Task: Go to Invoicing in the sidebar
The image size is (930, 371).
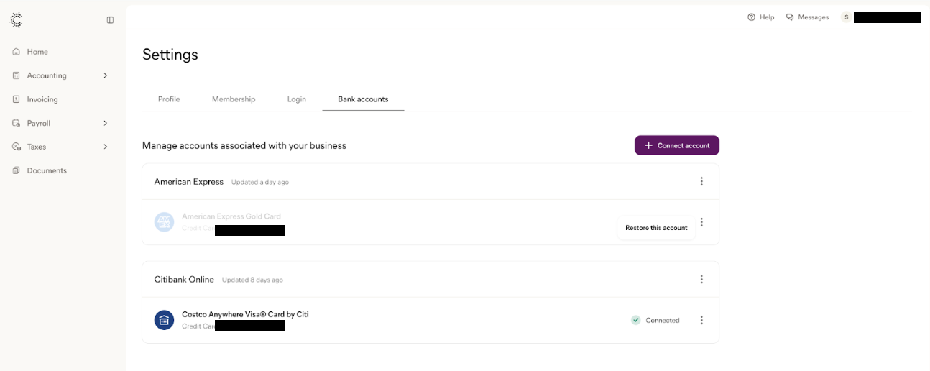Action: (42, 99)
